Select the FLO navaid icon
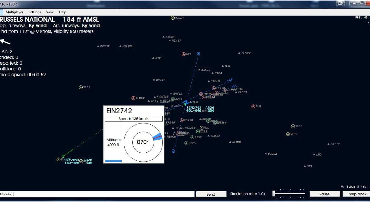 (x=253, y=106)
